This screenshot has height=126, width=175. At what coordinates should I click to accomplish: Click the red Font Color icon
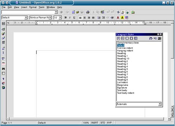click(118, 17)
